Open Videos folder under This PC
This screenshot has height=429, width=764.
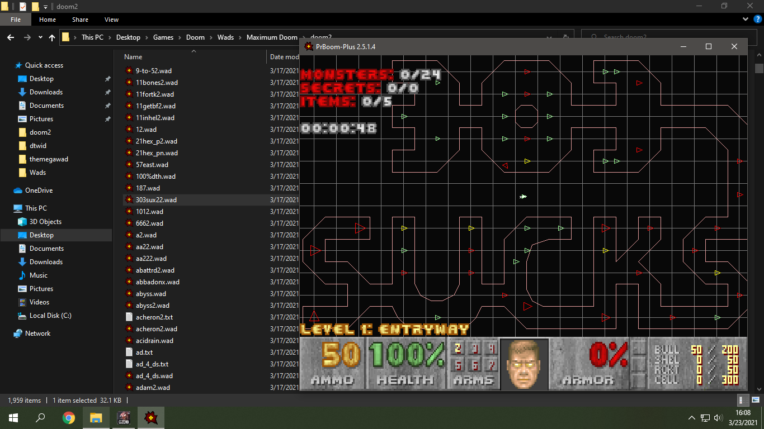(39, 302)
